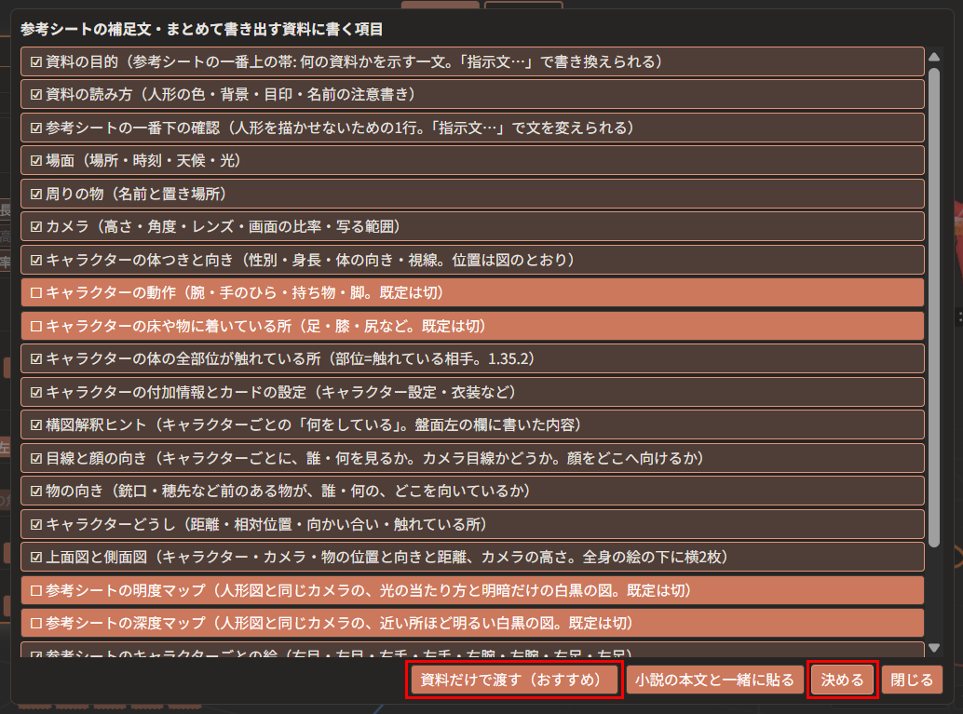Uncheck 参考シートの一番下の確認

[472, 128]
